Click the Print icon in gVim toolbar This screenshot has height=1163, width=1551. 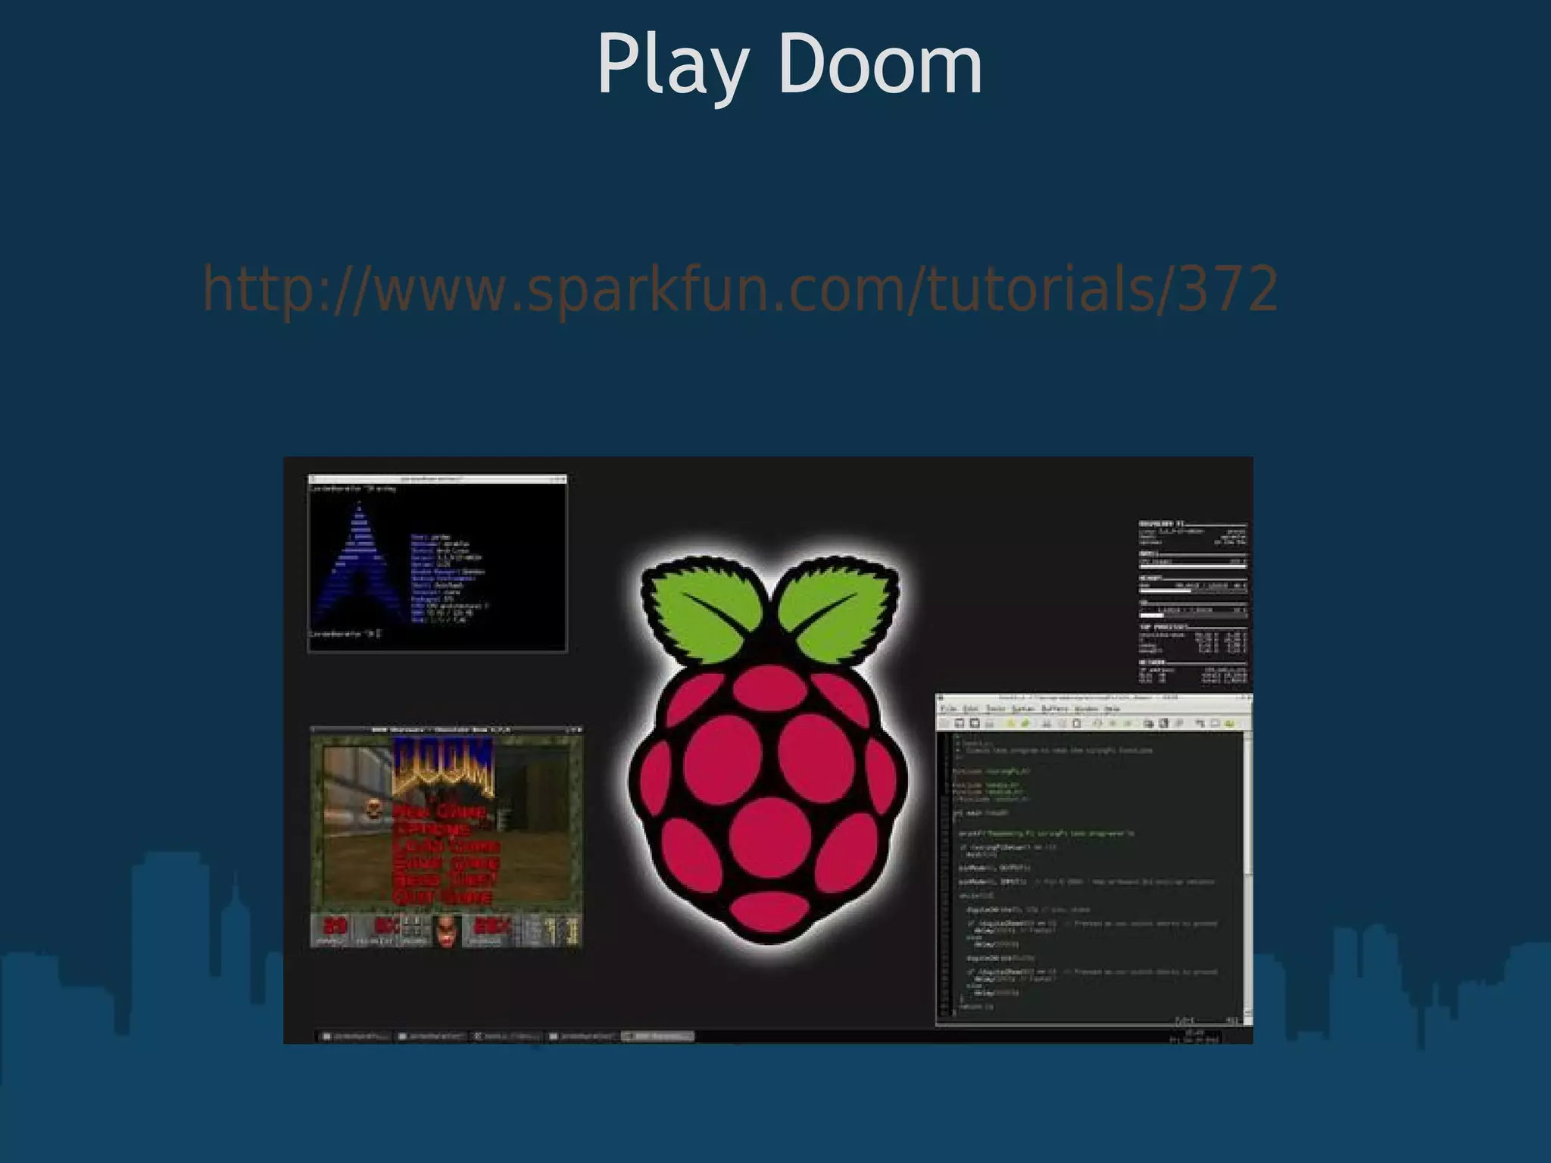tap(990, 723)
